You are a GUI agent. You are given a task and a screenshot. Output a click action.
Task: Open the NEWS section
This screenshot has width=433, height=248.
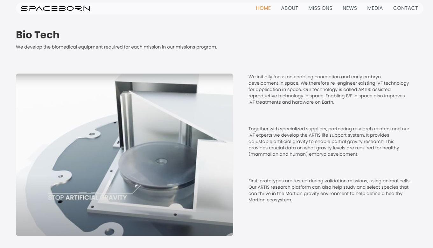350,8
